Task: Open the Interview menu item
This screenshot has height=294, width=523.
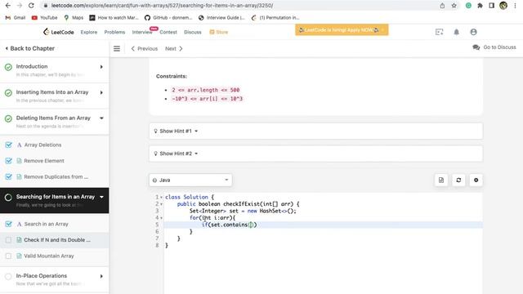Action: [x=142, y=32]
